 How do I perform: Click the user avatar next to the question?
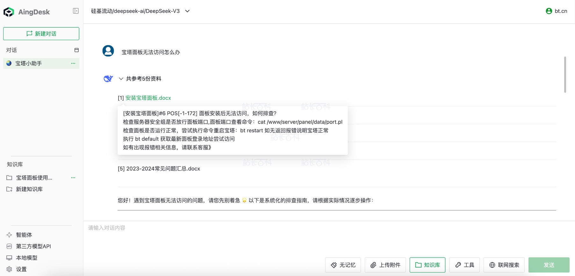(108, 51)
